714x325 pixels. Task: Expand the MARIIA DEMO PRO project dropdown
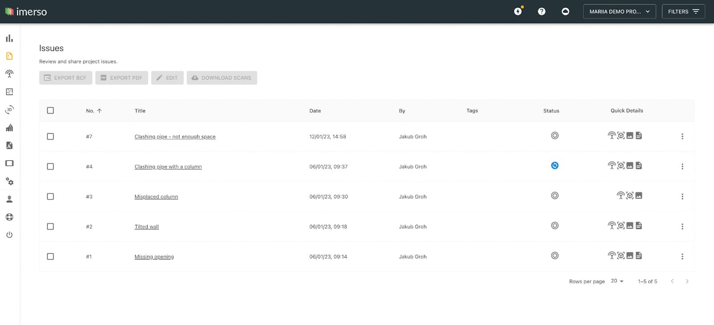coord(619,12)
